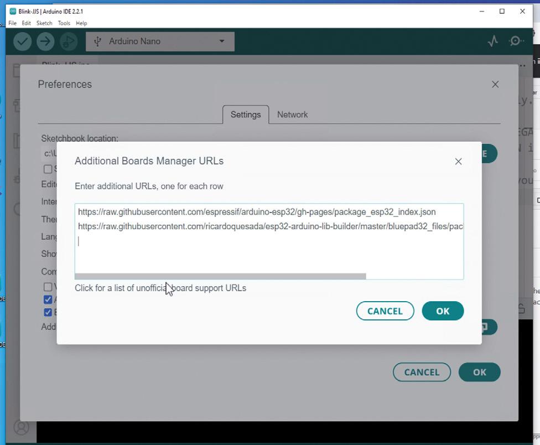This screenshot has height=445, width=540.
Task: Click the Sketchbook location path field
Action: pos(50,154)
